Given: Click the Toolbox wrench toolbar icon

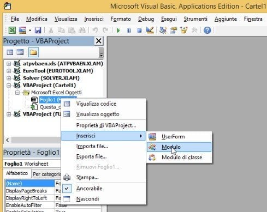Looking at the screenshot, I should 194,30.
